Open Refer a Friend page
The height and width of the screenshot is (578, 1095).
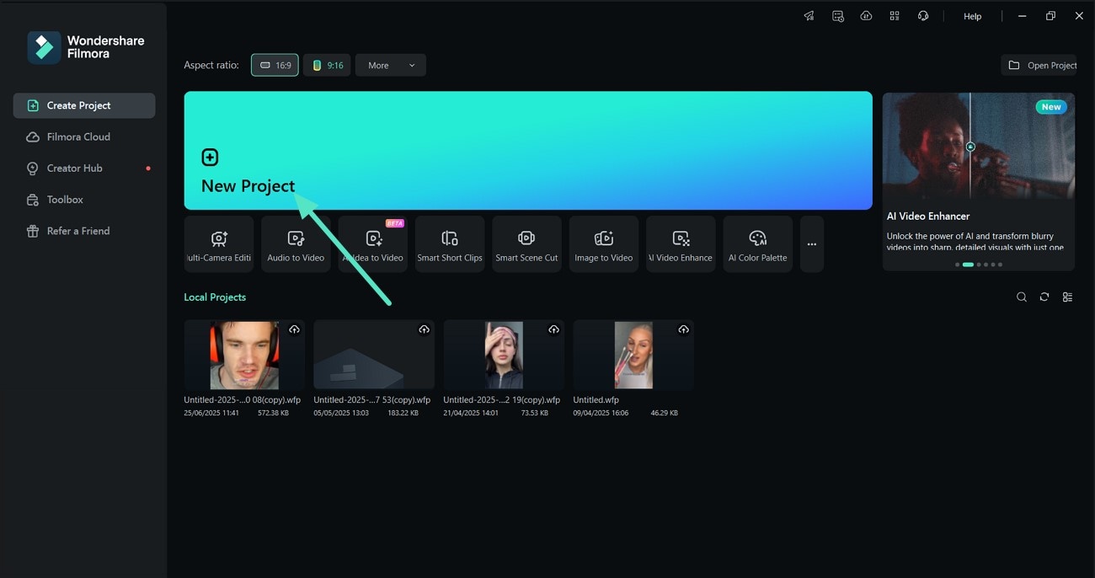[84, 231]
